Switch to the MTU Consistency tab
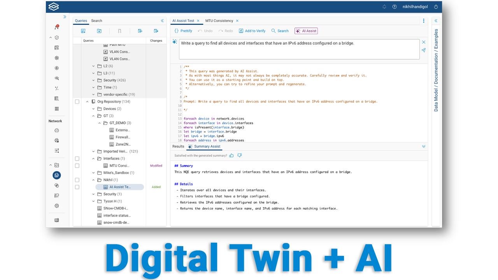The width and height of the screenshot is (498, 280). click(x=219, y=21)
